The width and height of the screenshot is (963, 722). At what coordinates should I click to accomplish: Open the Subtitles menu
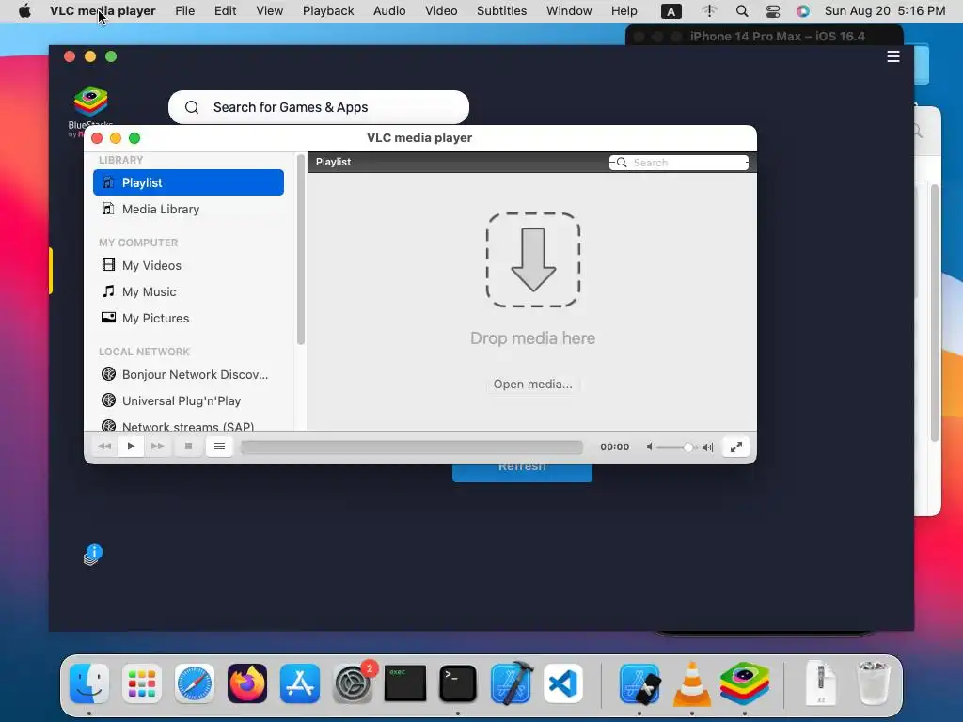[x=502, y=11]
